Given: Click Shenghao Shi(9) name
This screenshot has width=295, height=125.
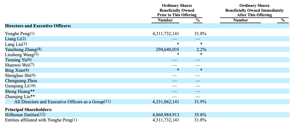Looking at the screenshot, I should point(20,76).
